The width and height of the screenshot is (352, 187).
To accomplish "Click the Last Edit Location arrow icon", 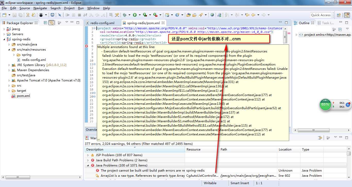I will tap(247, 15).
